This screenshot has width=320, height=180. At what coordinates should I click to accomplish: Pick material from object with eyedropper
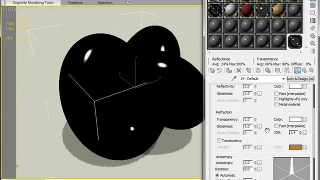(x=234, y=79)
